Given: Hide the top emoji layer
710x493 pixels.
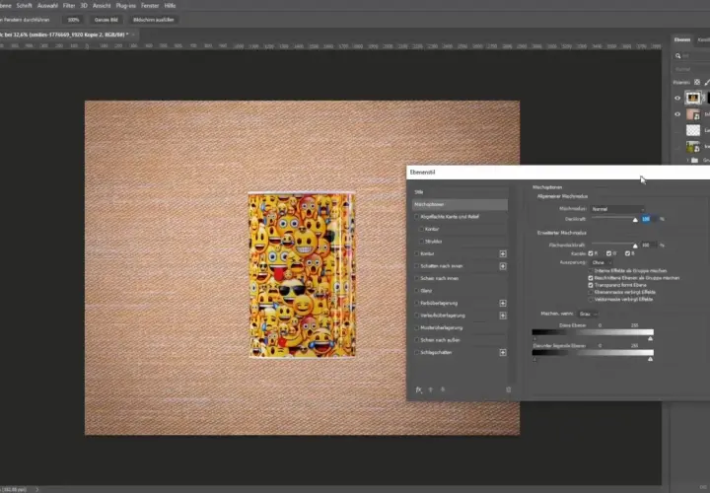Looking at the screenshot, I should point(677,98).
